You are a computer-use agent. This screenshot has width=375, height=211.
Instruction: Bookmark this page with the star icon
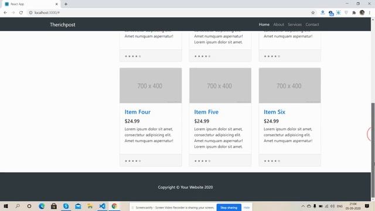[313, 13]
